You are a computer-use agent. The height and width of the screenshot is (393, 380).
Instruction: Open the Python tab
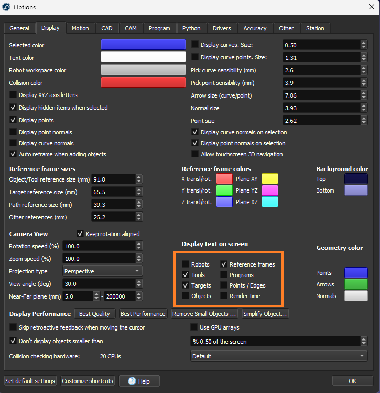[x=191, y=28]
